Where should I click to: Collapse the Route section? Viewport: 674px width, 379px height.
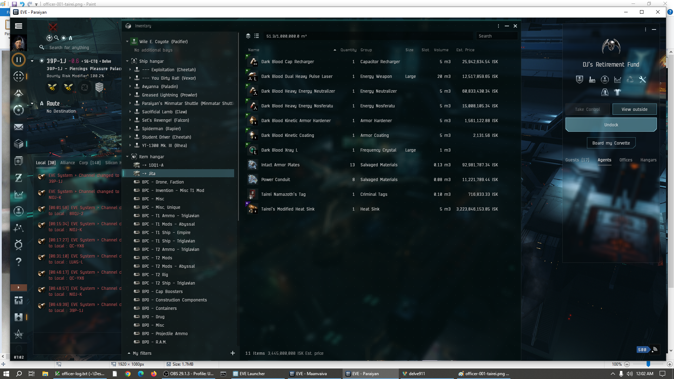[x=32, y=103]
